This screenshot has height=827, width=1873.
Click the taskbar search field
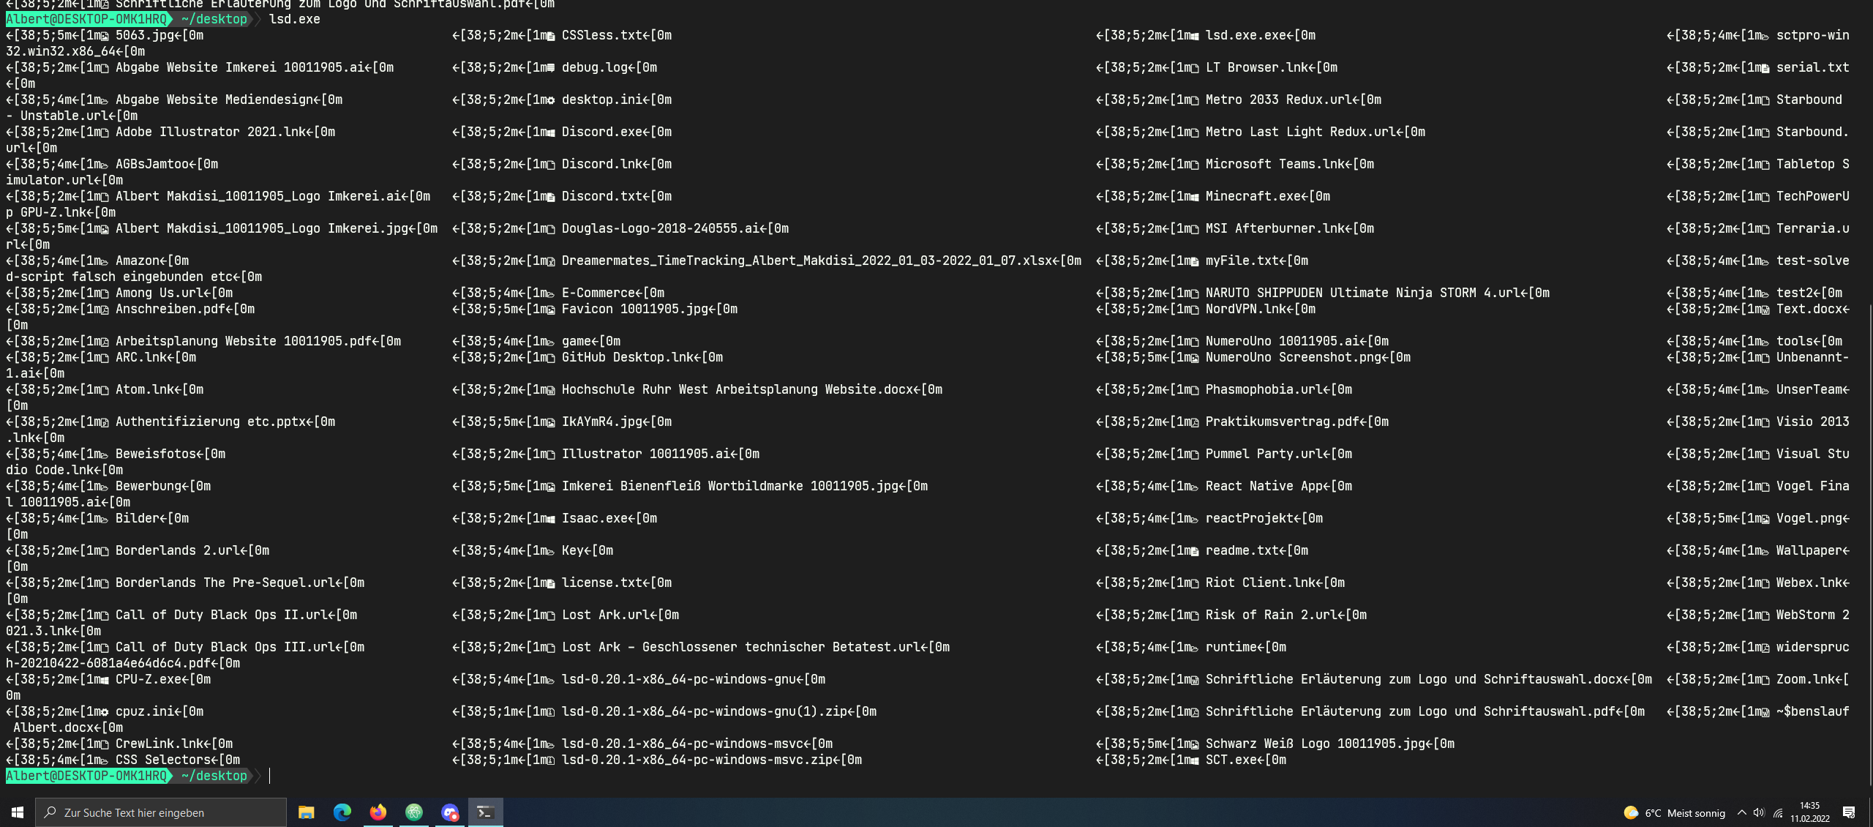point(161,812)
